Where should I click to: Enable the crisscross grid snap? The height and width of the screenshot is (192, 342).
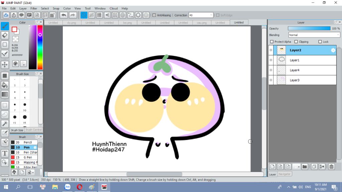(100, 15)
